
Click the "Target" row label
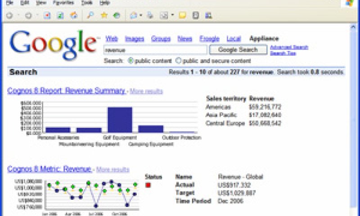(x=185, y=193)
